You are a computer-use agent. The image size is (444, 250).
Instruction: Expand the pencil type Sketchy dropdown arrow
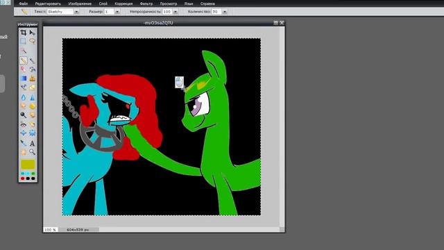[x=76, y=12]
